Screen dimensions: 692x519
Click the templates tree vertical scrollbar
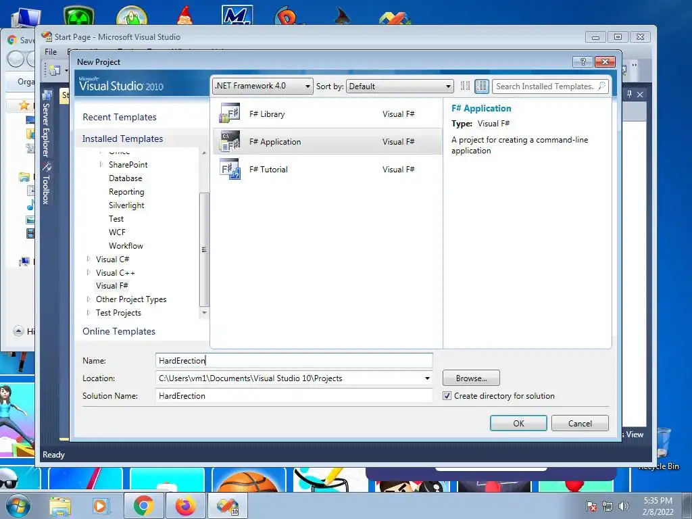point(204,249)
